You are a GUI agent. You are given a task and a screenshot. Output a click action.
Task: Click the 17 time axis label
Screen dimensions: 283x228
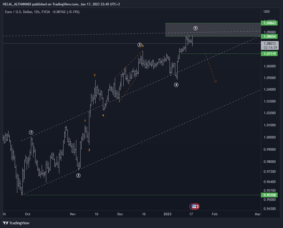coord(191,214)
